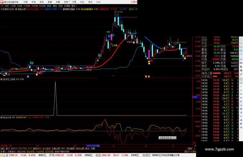The height and width of the screenshot is (157, 243).
Task: Select the 趋势动力 indicator tab
Action: (x=37, y=149)
